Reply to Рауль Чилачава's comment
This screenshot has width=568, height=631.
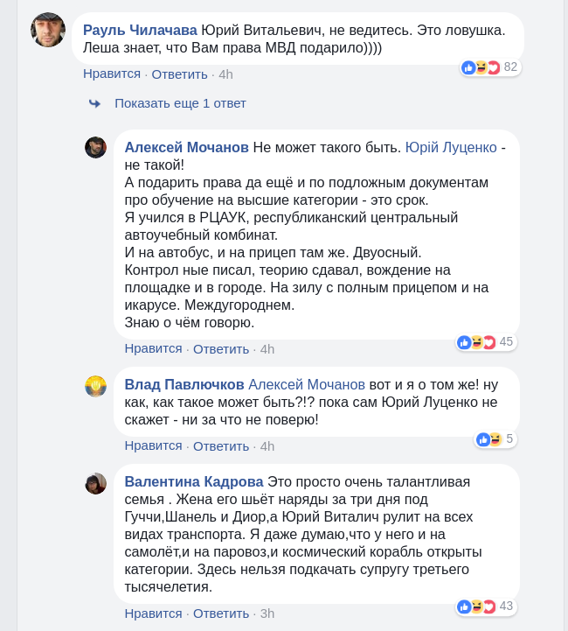click(179, 74)
